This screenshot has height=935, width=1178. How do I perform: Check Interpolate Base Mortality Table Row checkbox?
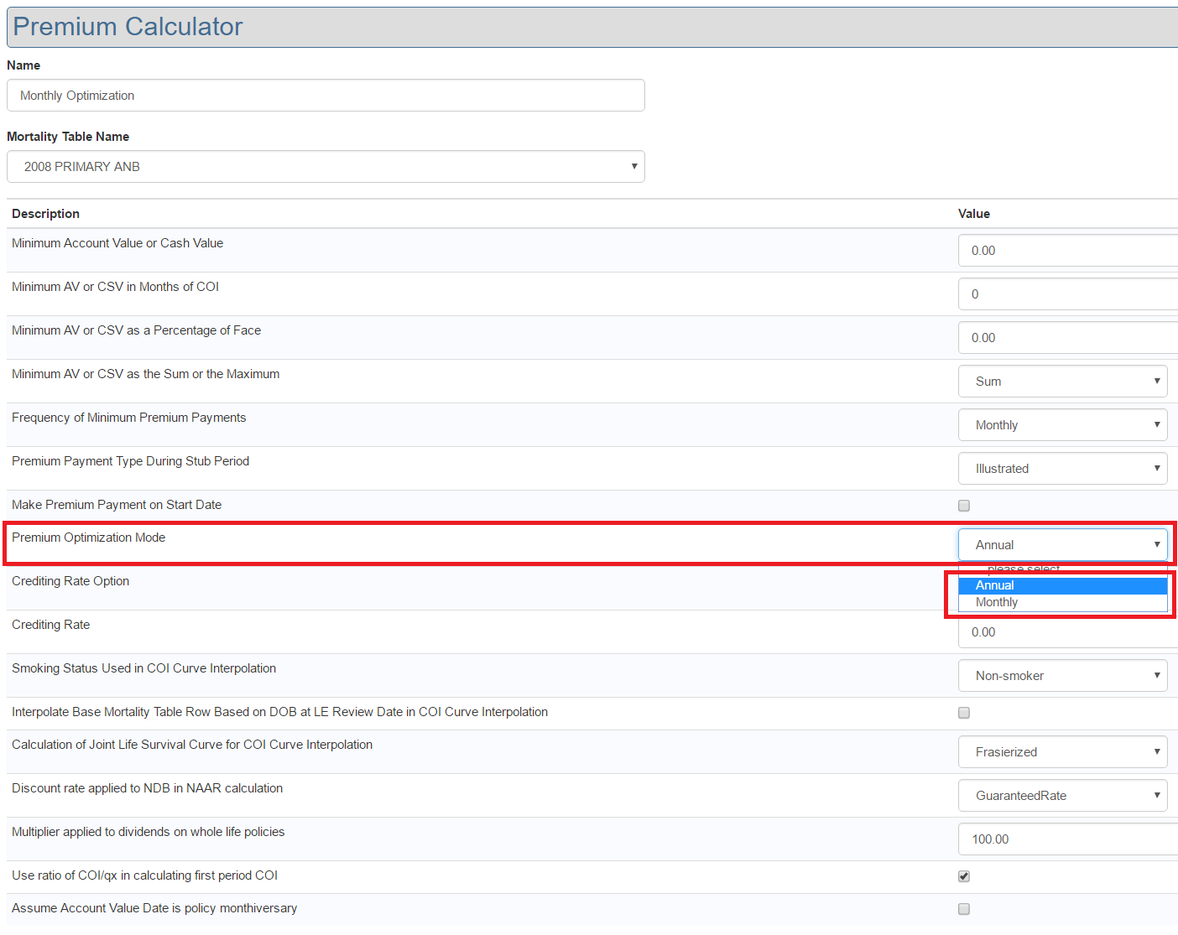pos(964,713)
